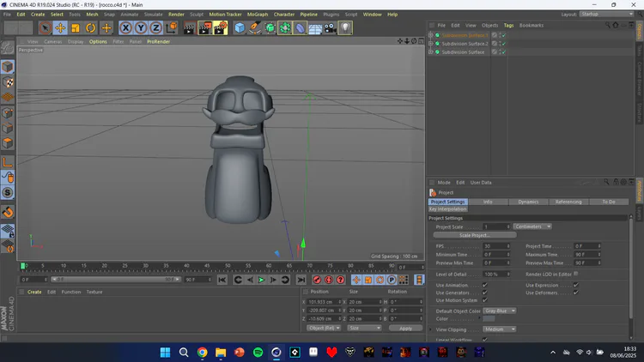Play the animation forward
This screenshot has width=644, height=362.
[261, 280]
